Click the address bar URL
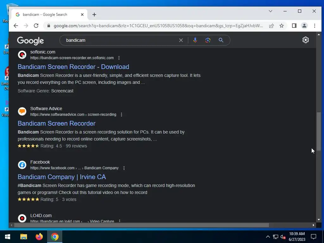 pyautogui.click(x=158, y=26)
